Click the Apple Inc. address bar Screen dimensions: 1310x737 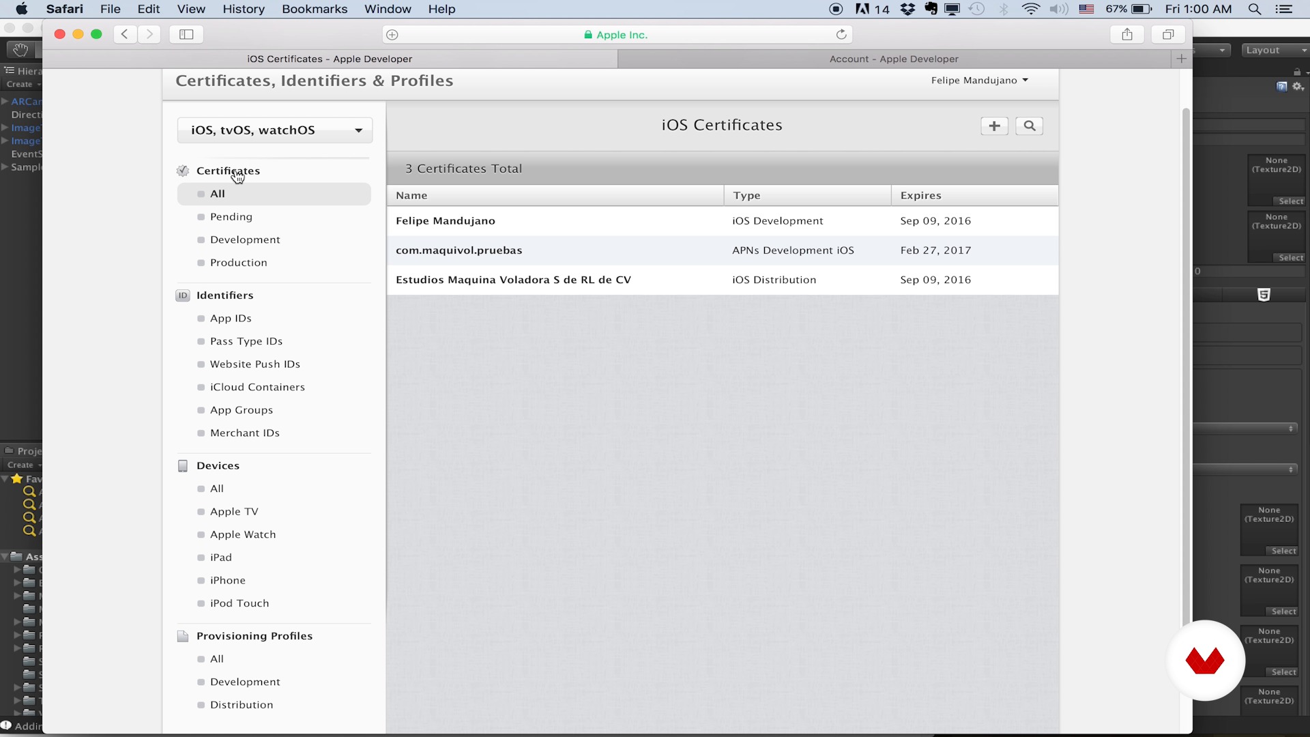pos(616,35)
